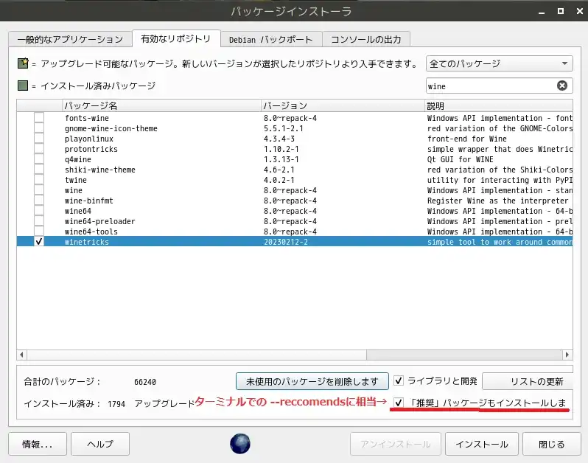Viewport: 588px width, 463px height.
Task: Disable the 推奨 packages install checkbox
Action: pyautogui.click(x=399, y=403)
